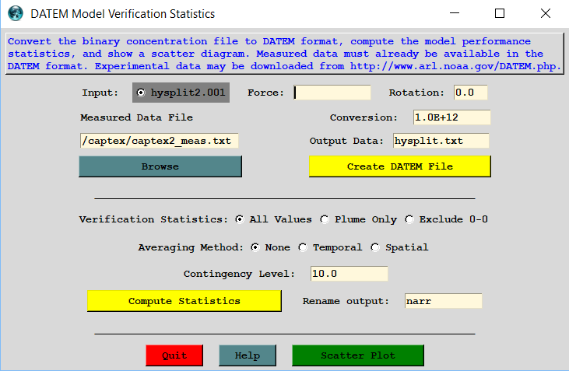Click the Measured Data File label

tap(136, 117)
